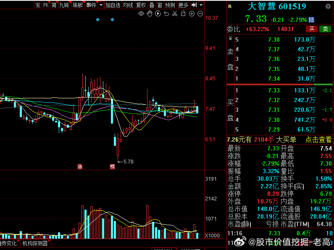Open the 事件 events menu

pos(91,5)
